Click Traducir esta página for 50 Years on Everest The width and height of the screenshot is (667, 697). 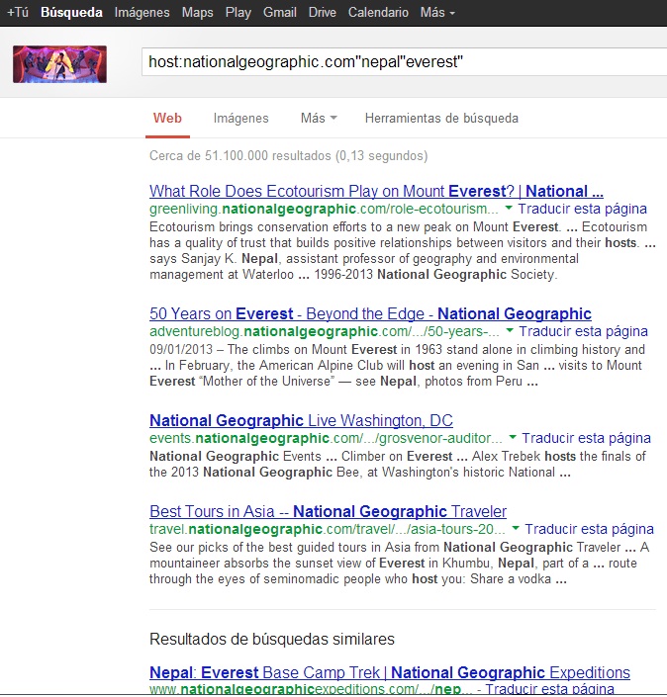pyautogui.click(x=583, y=331)
